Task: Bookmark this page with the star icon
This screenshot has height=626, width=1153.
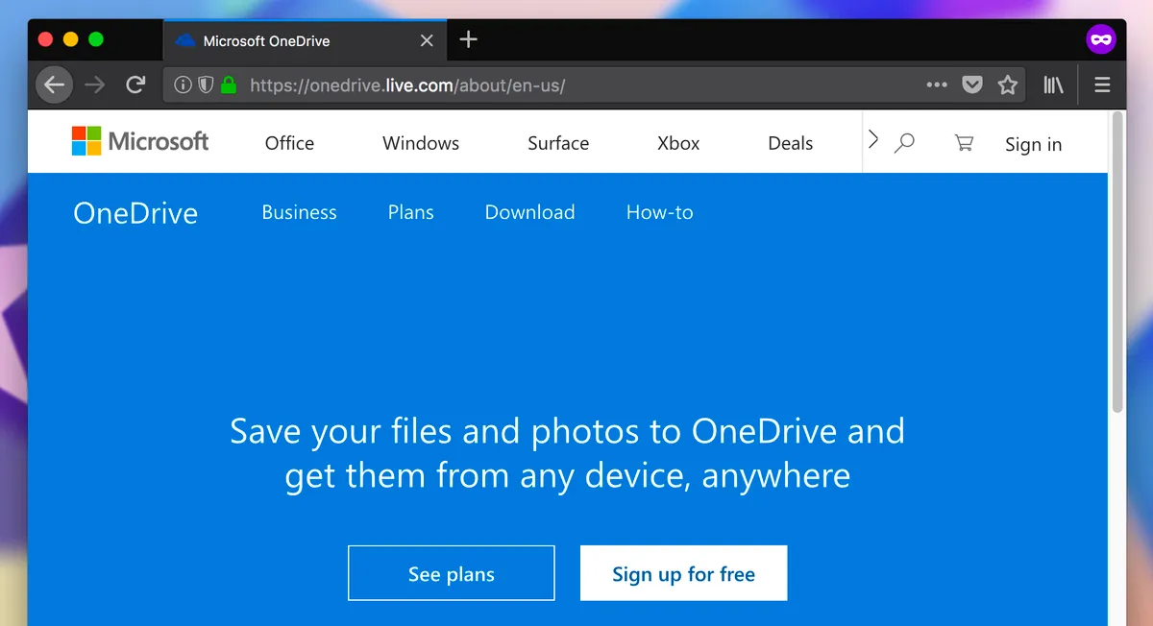Action: tap(1007, 85)
